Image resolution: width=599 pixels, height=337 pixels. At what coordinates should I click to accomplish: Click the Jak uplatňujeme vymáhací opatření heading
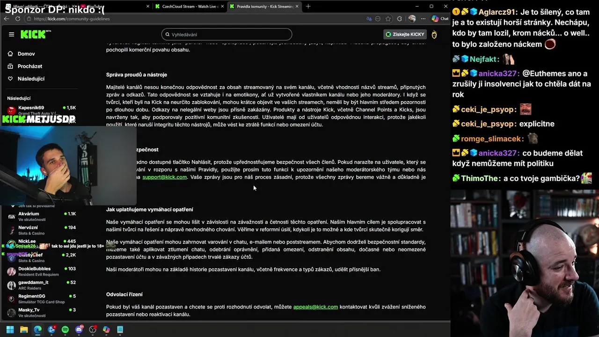click(x=149, y=209)
